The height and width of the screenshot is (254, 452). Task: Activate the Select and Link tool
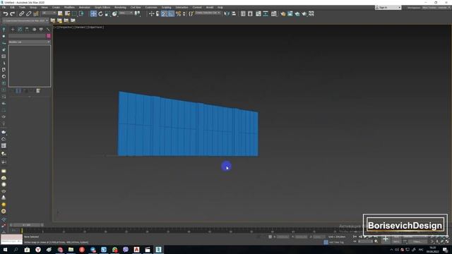[x=22, y=14]
